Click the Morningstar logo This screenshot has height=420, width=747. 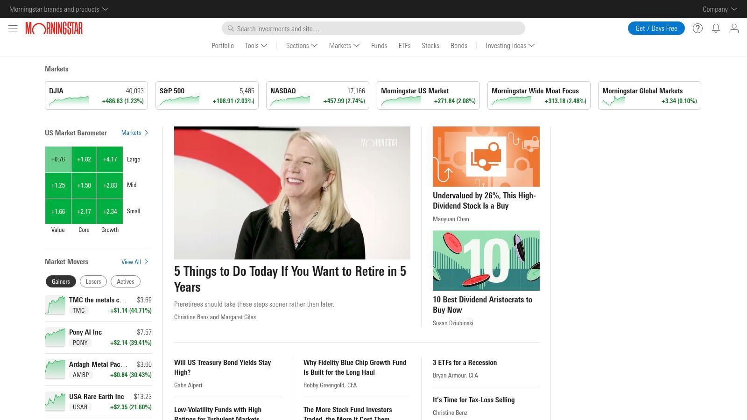coord(54,28)
